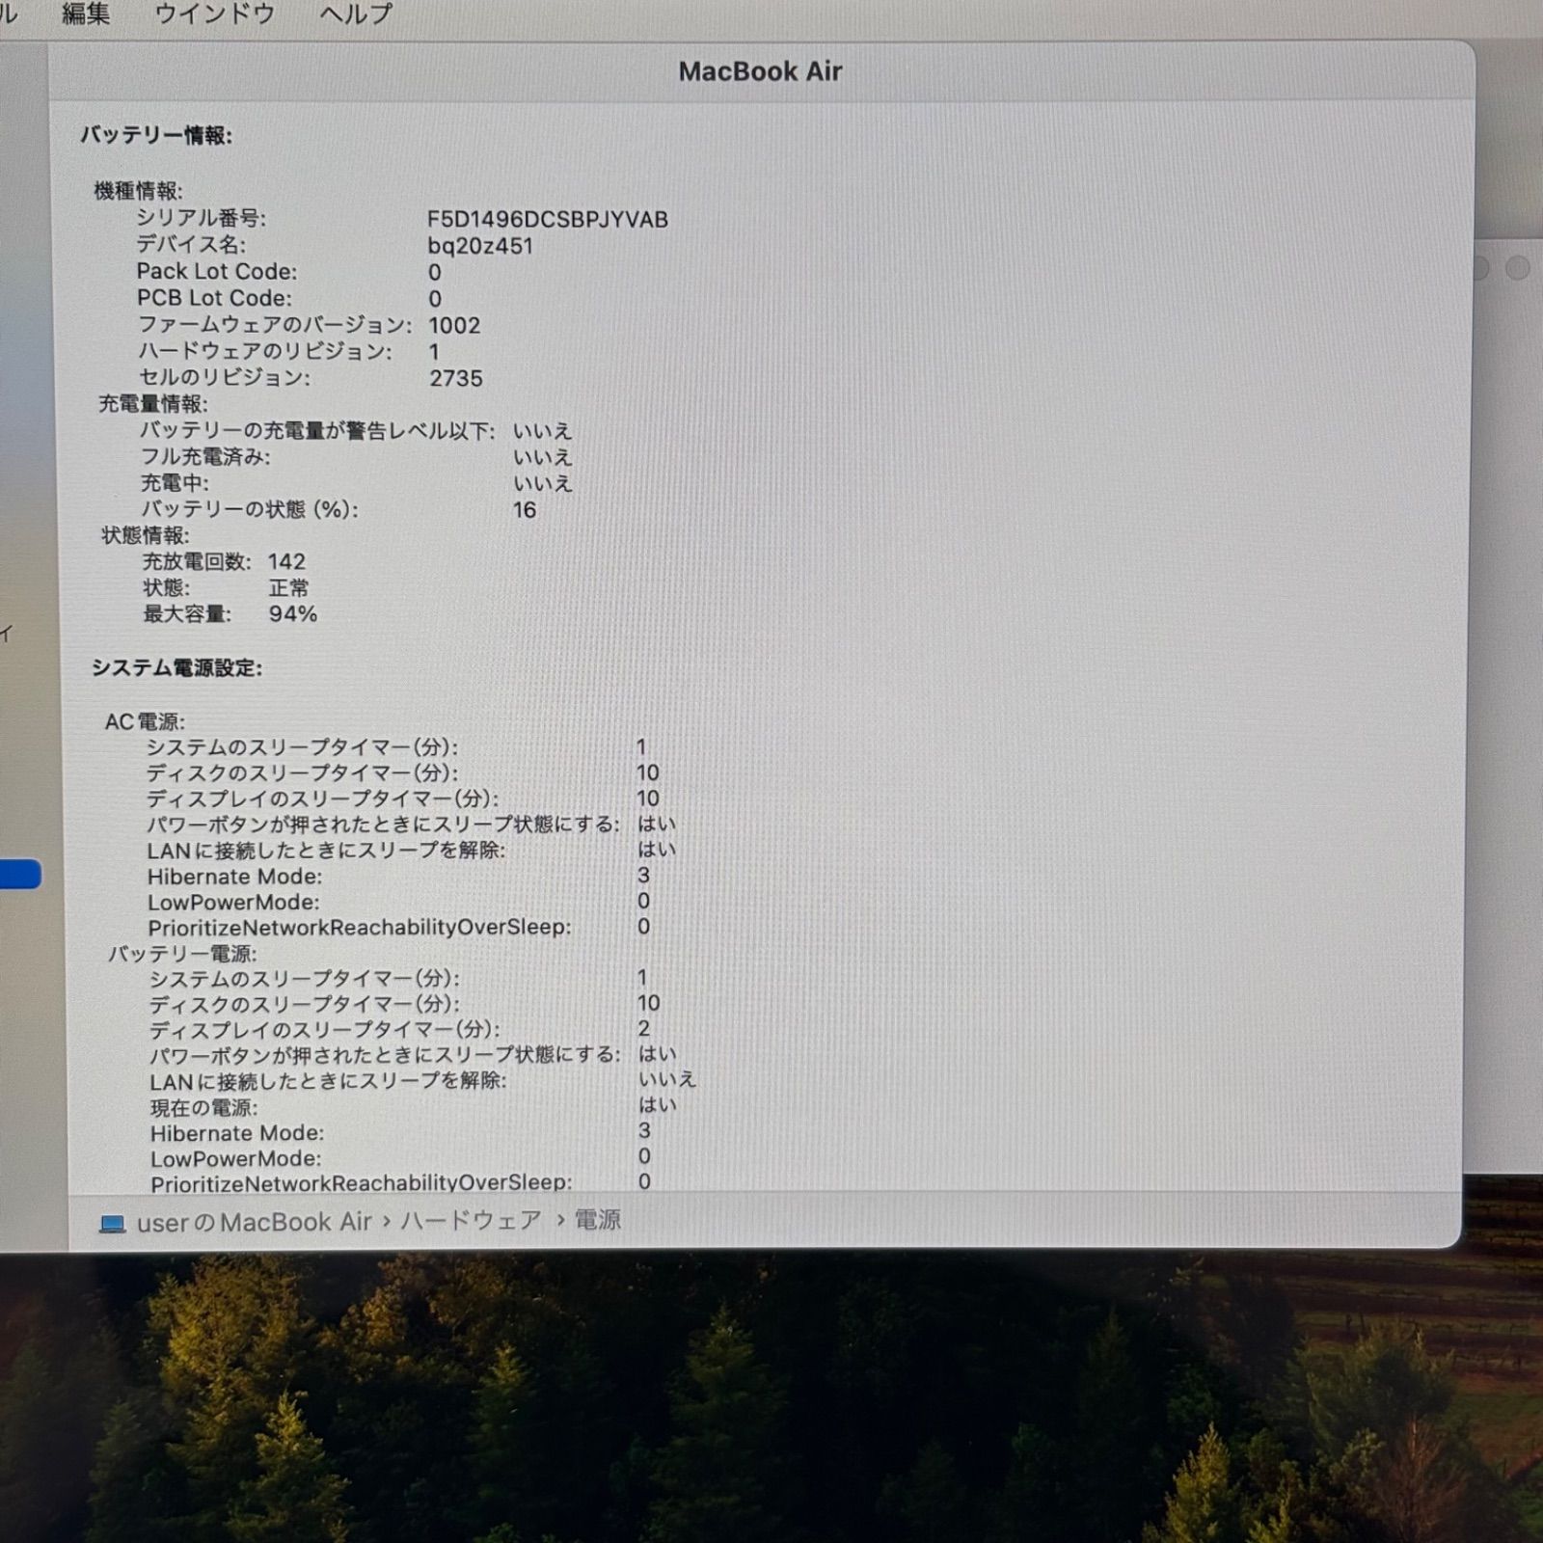1543x1543 pixels.
Task: Click the バッテリー電源 label
Action: coord(182,953)
